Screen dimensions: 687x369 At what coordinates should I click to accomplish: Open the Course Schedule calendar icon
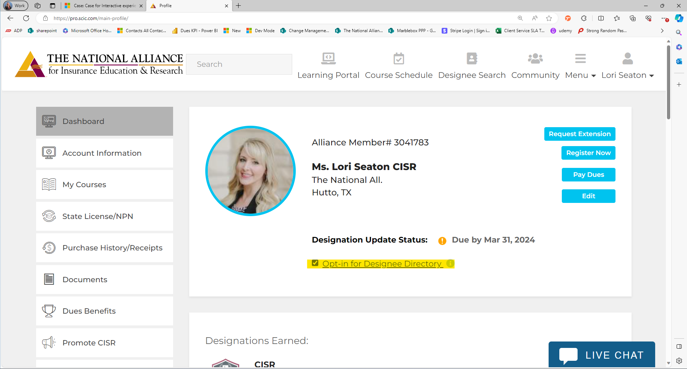click(399, 58)
